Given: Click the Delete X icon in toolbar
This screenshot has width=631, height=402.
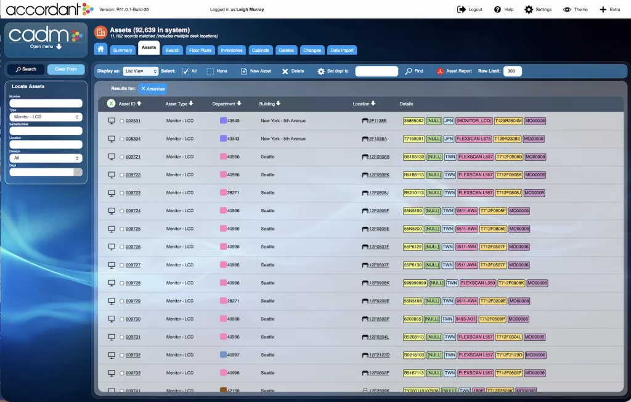Looking at the screenshot, I should tap(285, 72).
